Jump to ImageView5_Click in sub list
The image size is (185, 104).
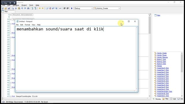click(163, 79)
